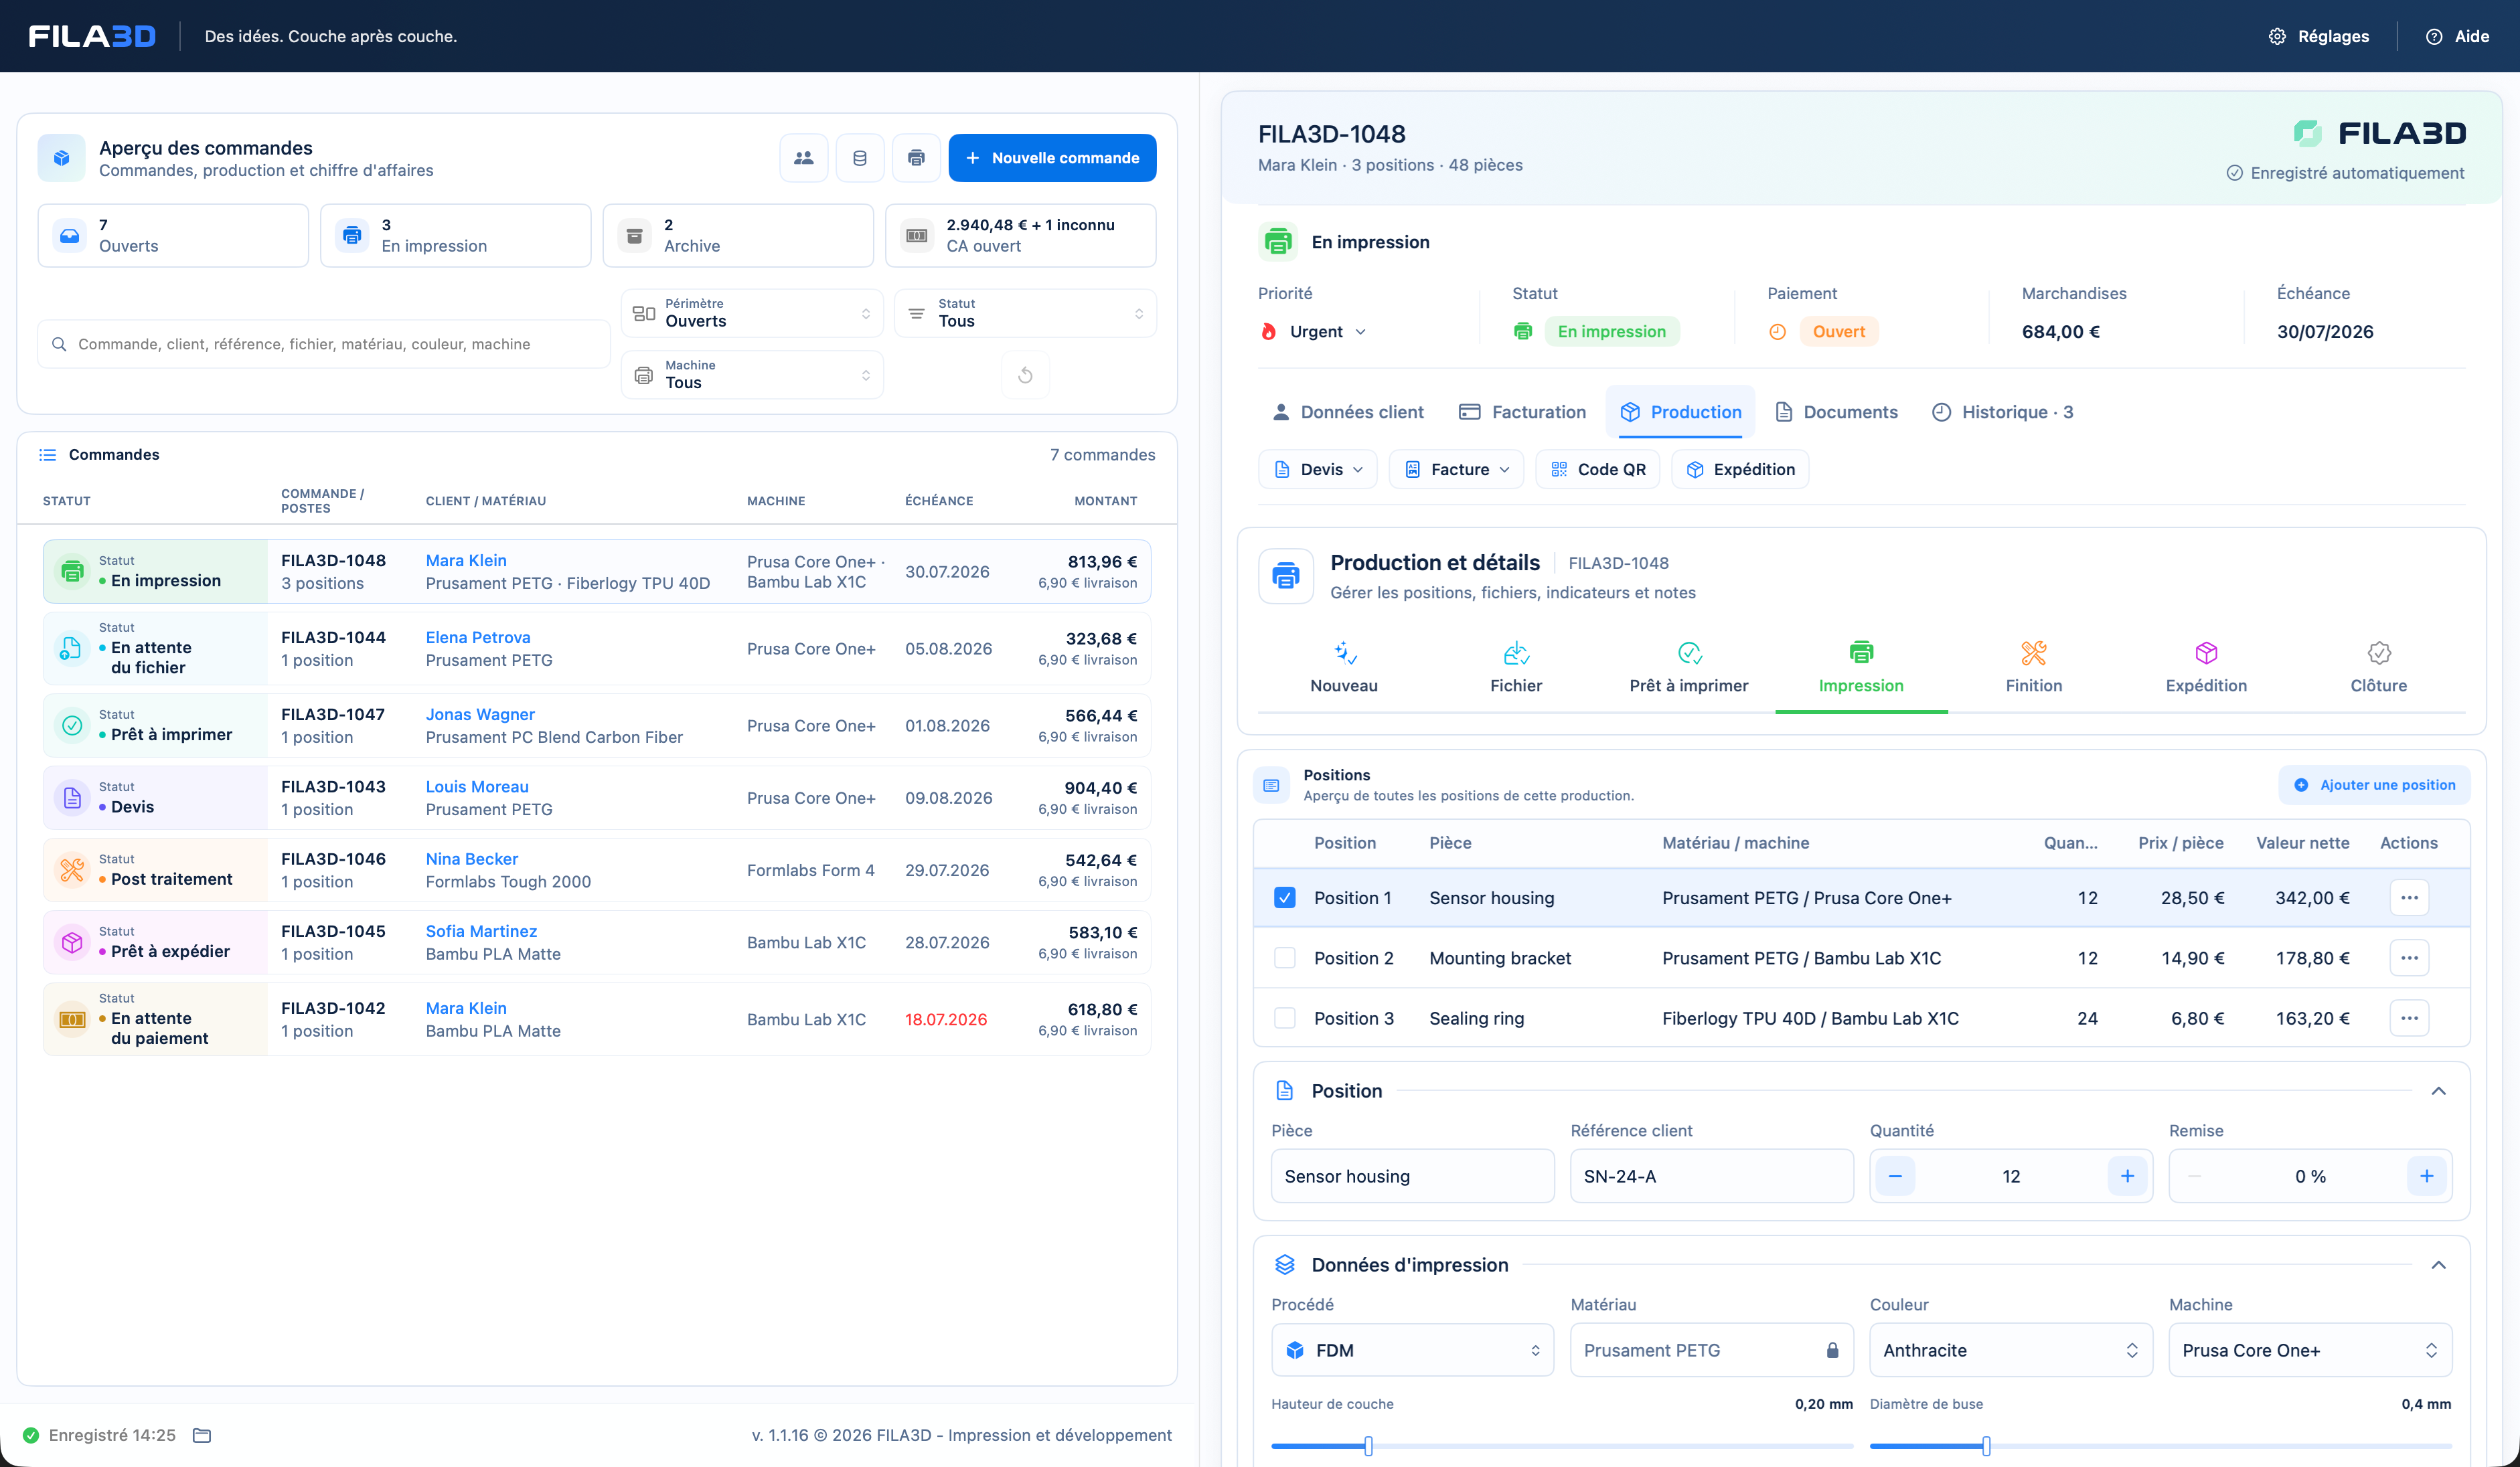The height and width of the screenshot is (1467, 2520).
Task: Increase Quantité with the plus button
Action: coord(2127,1176)
